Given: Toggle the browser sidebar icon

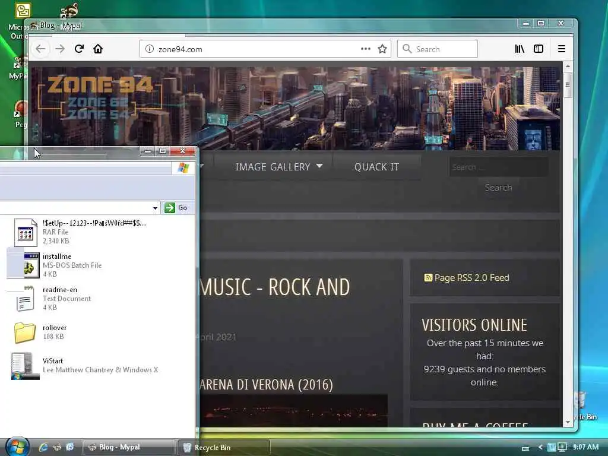Looking at the screenshot, I should tap(539, 49).
